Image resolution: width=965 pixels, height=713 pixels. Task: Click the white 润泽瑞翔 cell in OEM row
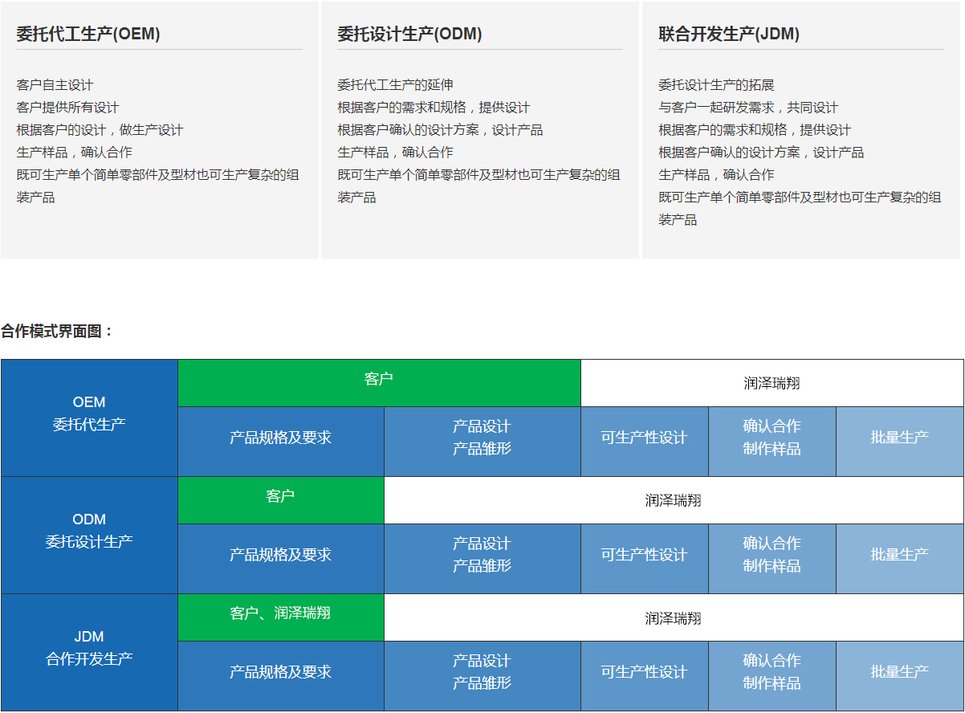(x=772, y=384)
